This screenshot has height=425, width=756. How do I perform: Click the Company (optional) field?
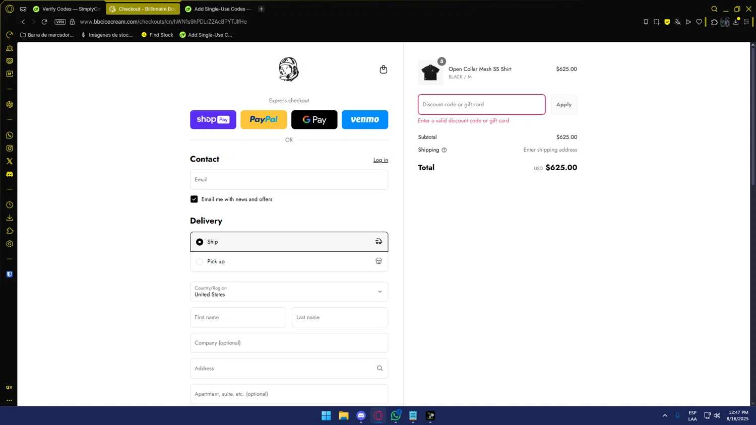[x=289, y=343]
